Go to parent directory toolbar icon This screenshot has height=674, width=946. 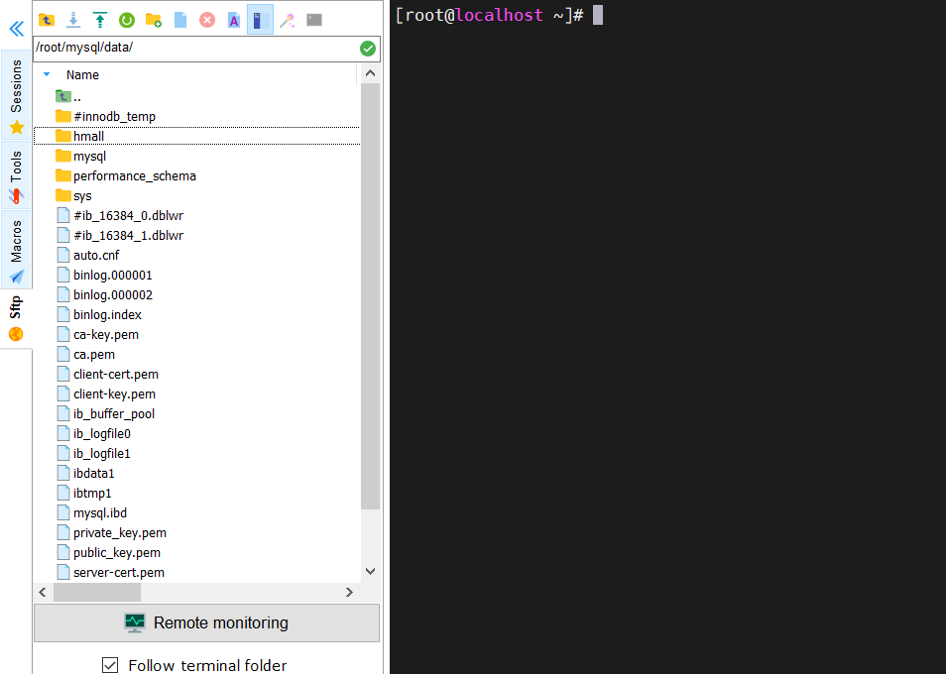47,20
